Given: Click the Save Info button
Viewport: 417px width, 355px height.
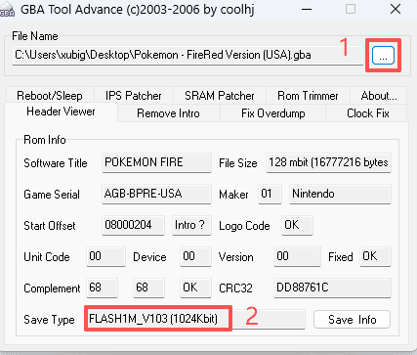Looking at the screenshot, I should pos(352,320).
